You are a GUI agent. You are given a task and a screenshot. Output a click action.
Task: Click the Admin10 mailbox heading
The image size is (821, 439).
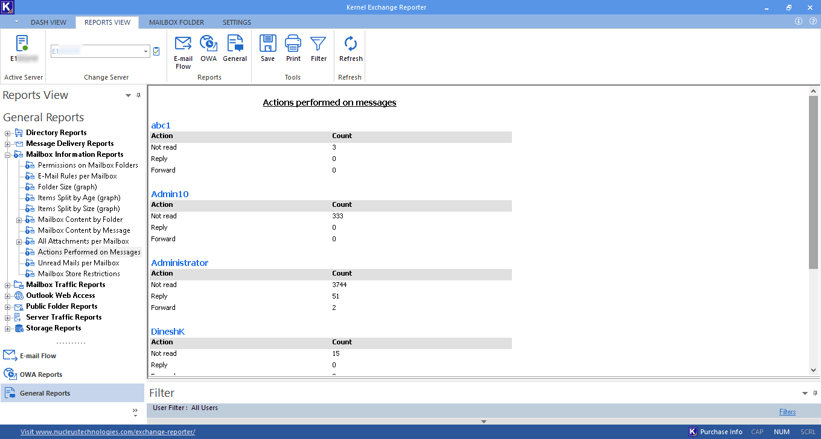(170, 194)
